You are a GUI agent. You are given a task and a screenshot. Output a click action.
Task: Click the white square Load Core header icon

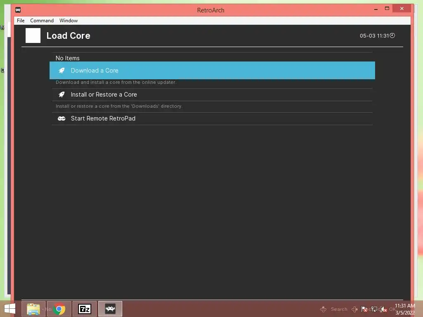pos(33,35)
